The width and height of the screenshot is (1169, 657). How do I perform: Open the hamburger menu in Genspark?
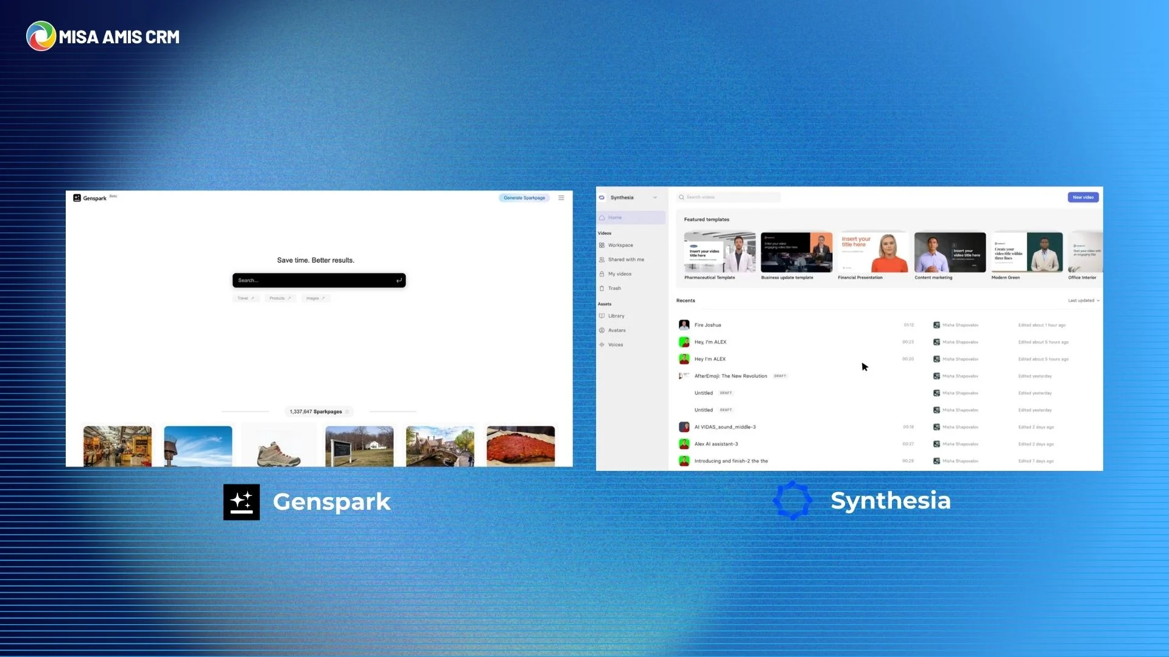click(x=561, y=198)
